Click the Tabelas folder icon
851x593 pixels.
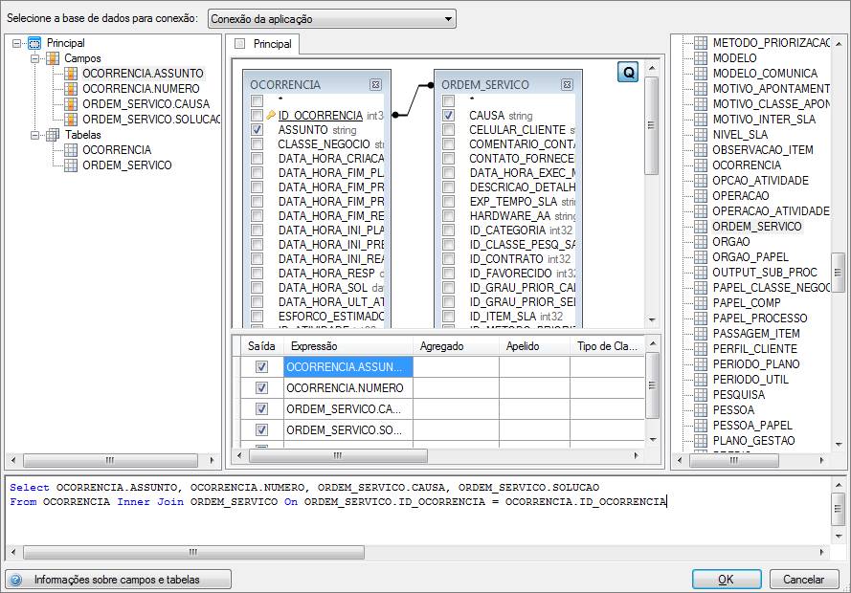pyautogui.click(x=53, y=135)
